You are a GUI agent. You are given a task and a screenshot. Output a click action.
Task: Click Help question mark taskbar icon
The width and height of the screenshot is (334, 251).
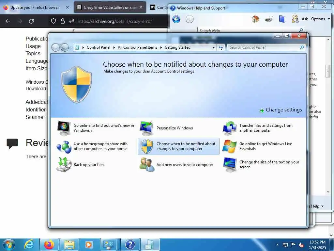130,244
